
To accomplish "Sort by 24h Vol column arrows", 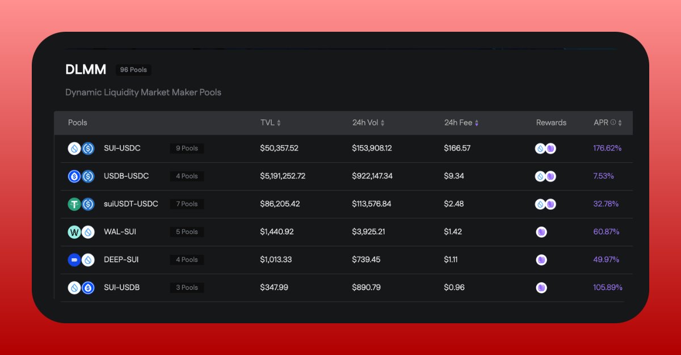I will point(382,123).
